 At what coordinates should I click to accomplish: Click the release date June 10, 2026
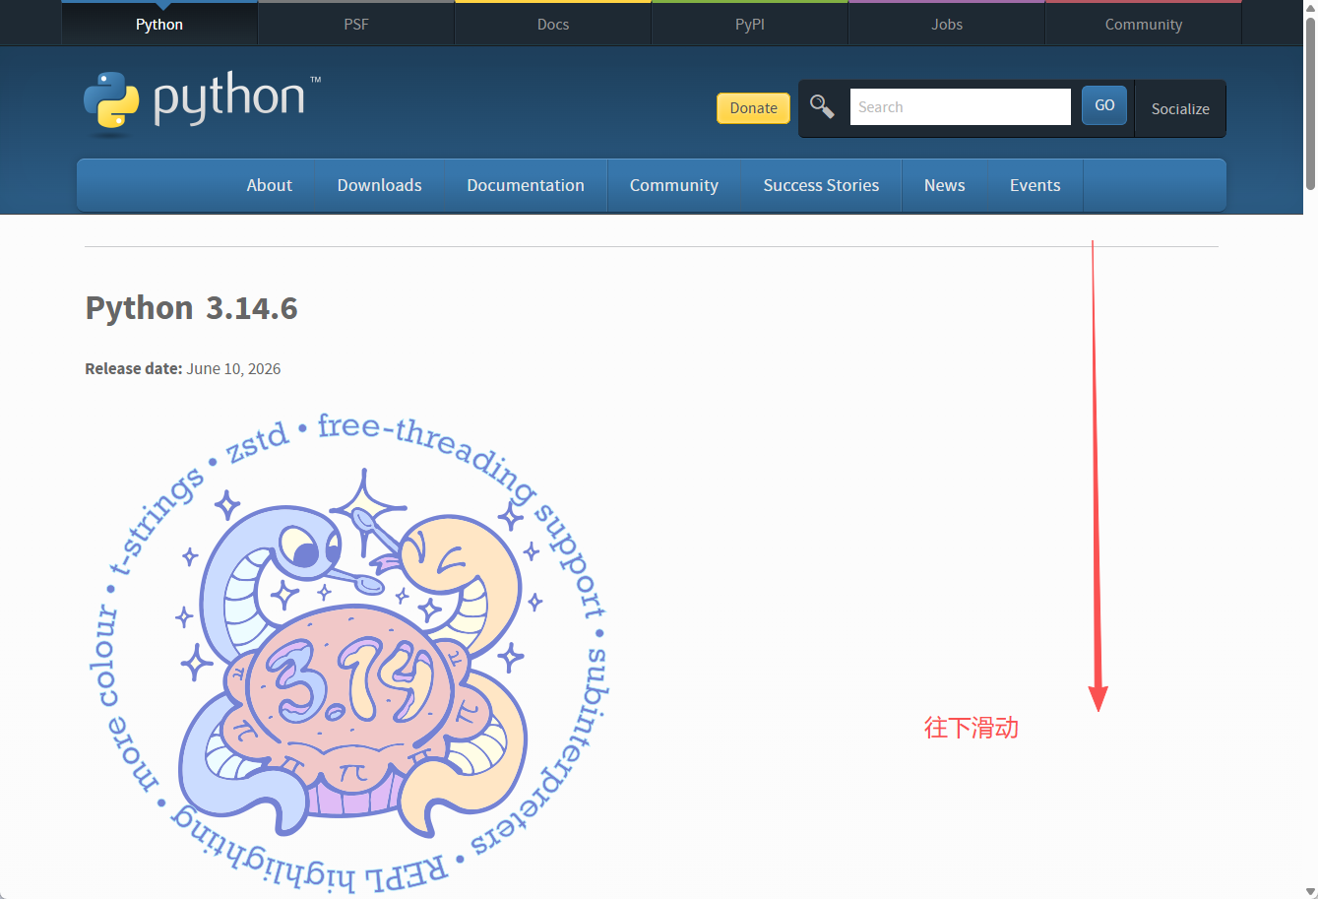[x=233, y=369]
